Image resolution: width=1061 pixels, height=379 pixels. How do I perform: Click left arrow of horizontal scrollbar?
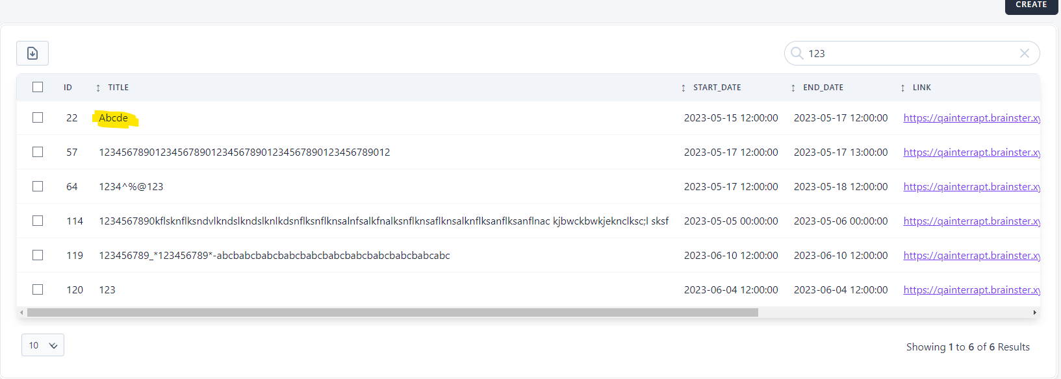21,313
